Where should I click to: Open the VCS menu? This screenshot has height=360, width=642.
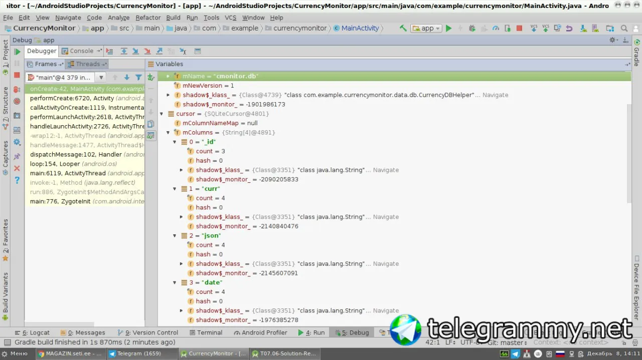230,18
